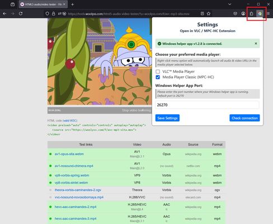The height and width of the screenshot is (224, 273).
Task: Open reader view icon in the address bar
Action: 203,13
